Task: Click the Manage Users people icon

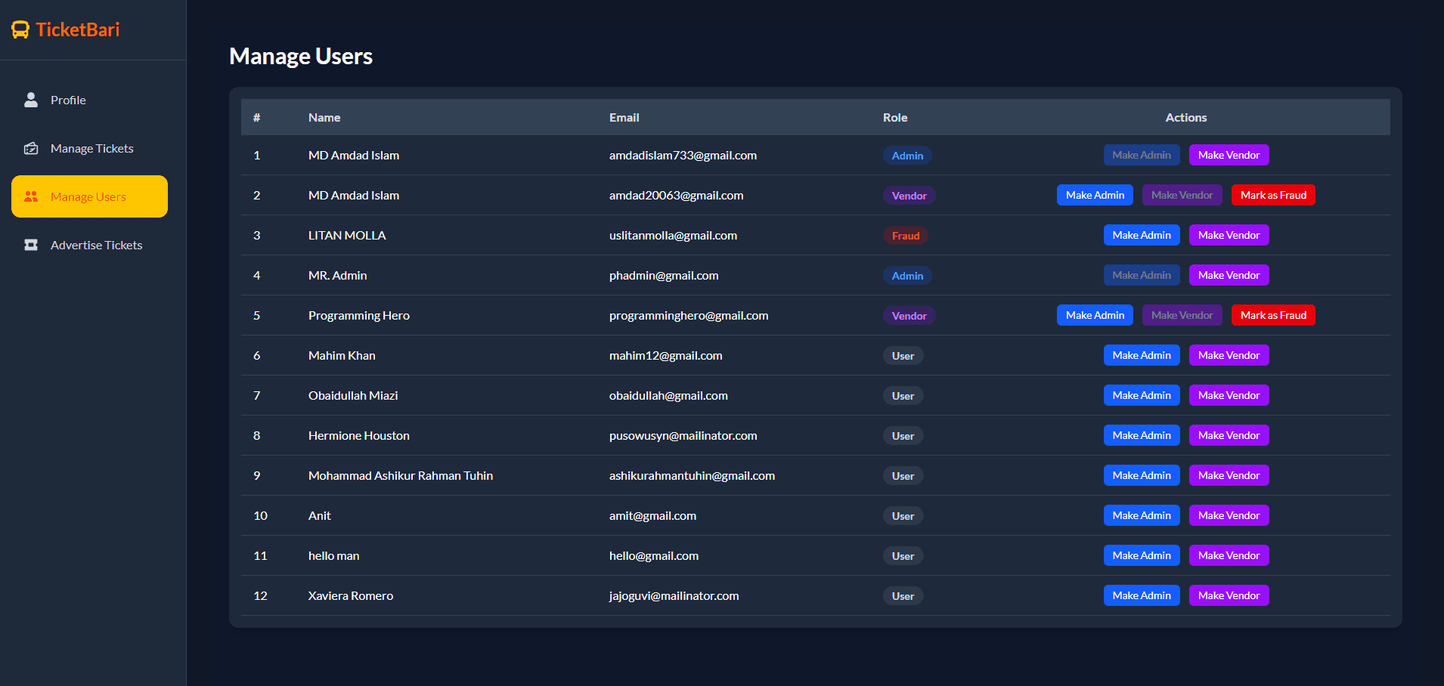Action: [31, 196]
